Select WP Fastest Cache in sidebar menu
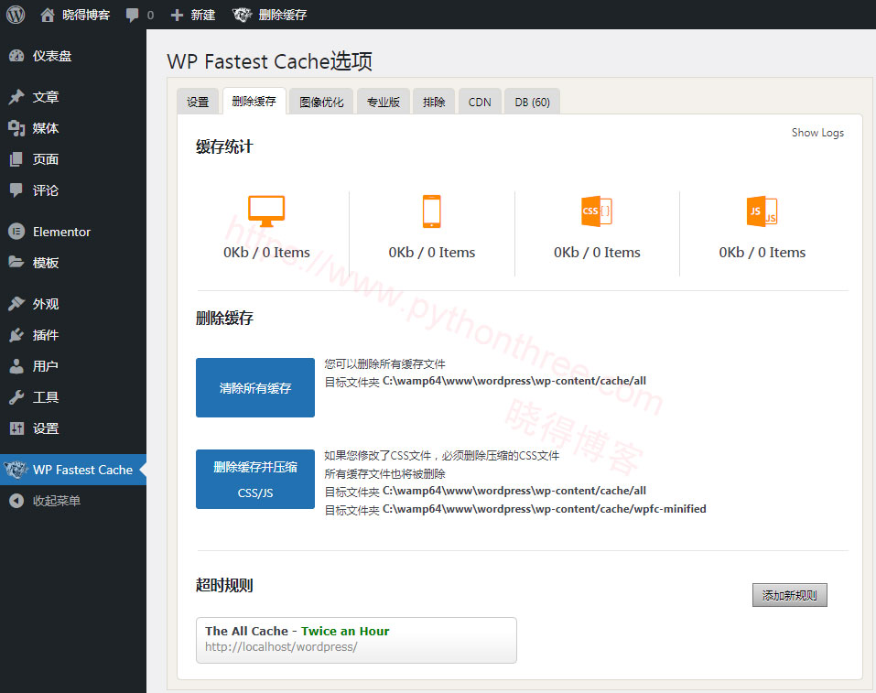The width and height of the screenshot is (876, 693). [x=73, y=470]
